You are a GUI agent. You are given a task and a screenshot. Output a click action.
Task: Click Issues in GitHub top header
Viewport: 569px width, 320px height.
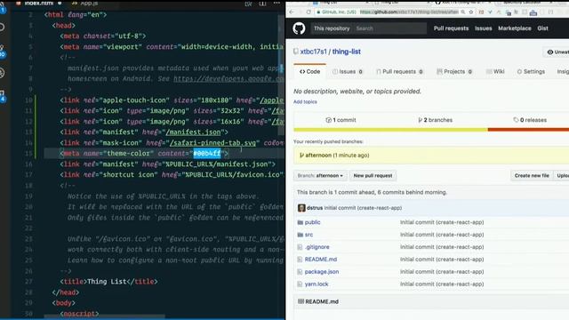tap(484, 28)
